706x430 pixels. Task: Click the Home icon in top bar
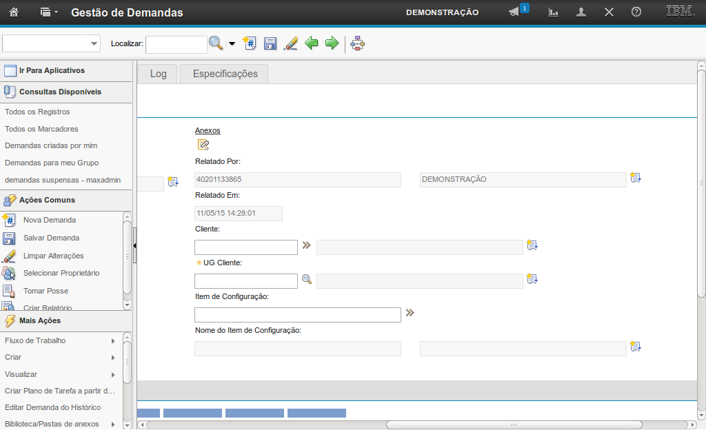14,12
